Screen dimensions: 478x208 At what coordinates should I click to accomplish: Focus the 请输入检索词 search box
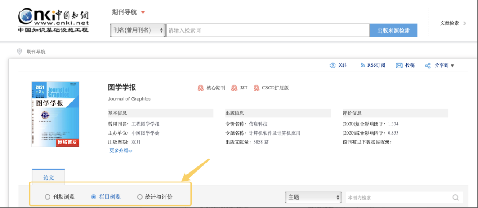point(268,30)
